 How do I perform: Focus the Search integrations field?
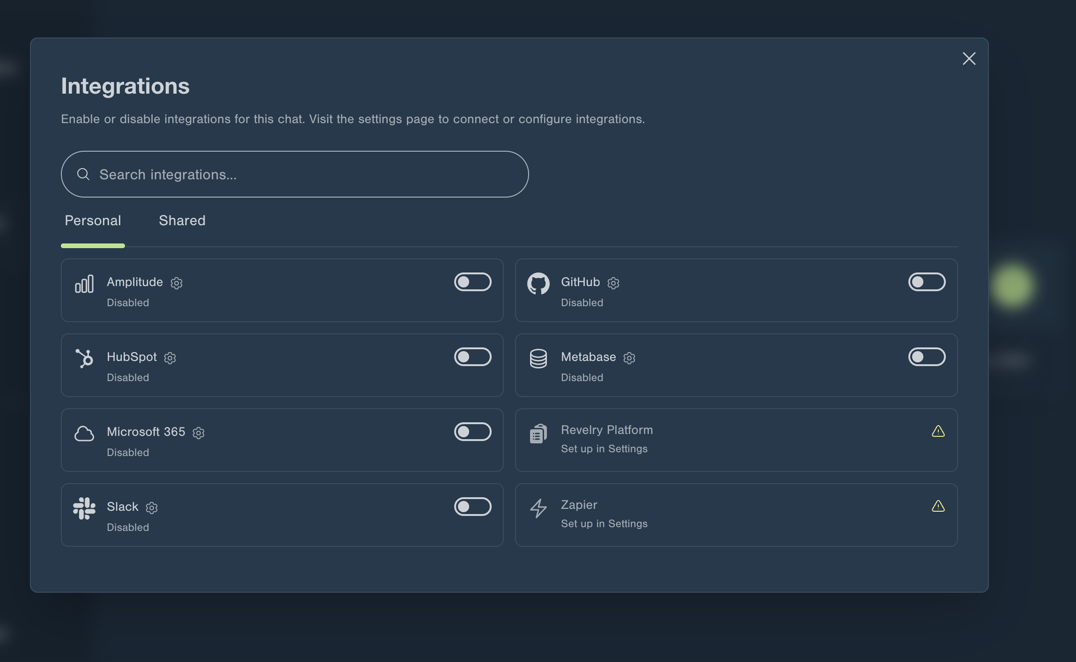click(295, 174)
